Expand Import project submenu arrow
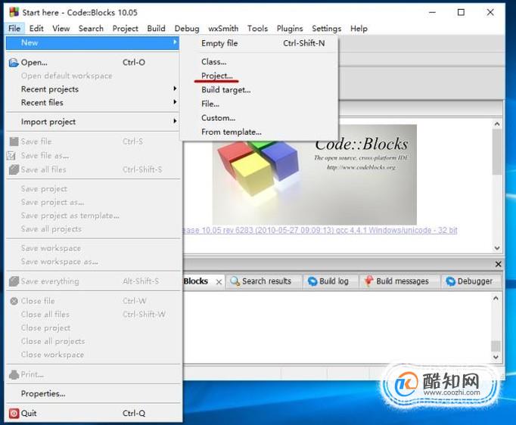This screenshot has width=516, height=425. 175,121
